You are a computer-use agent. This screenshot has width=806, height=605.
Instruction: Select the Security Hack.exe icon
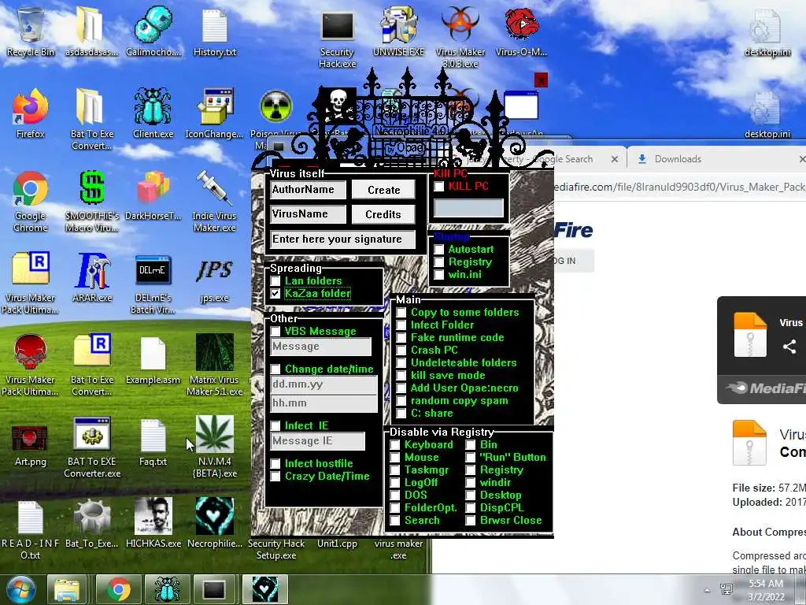tap(337, 39)
